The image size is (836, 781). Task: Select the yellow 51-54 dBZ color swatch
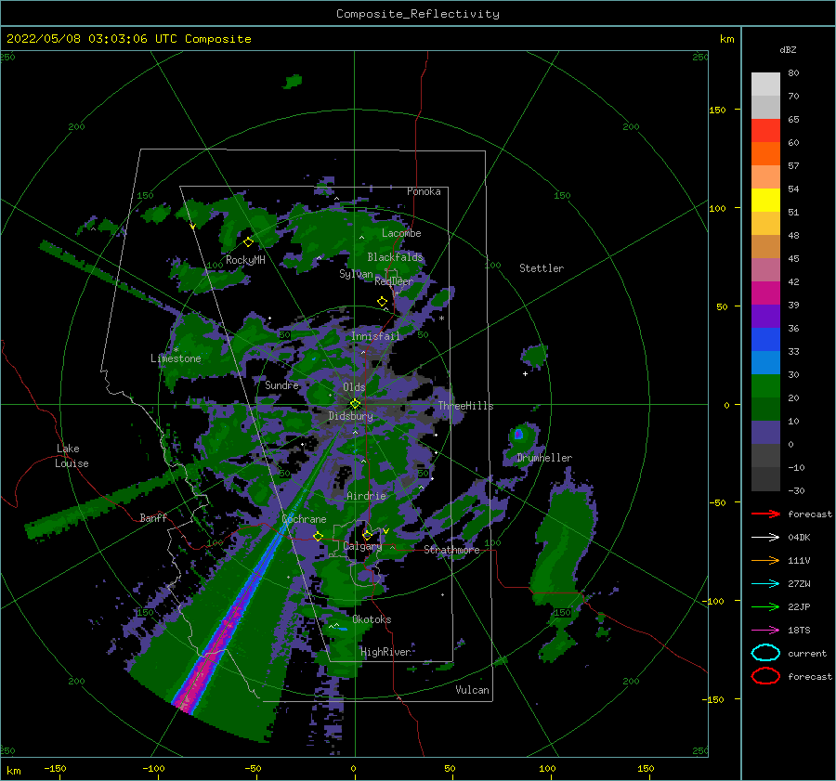[765, 201]
